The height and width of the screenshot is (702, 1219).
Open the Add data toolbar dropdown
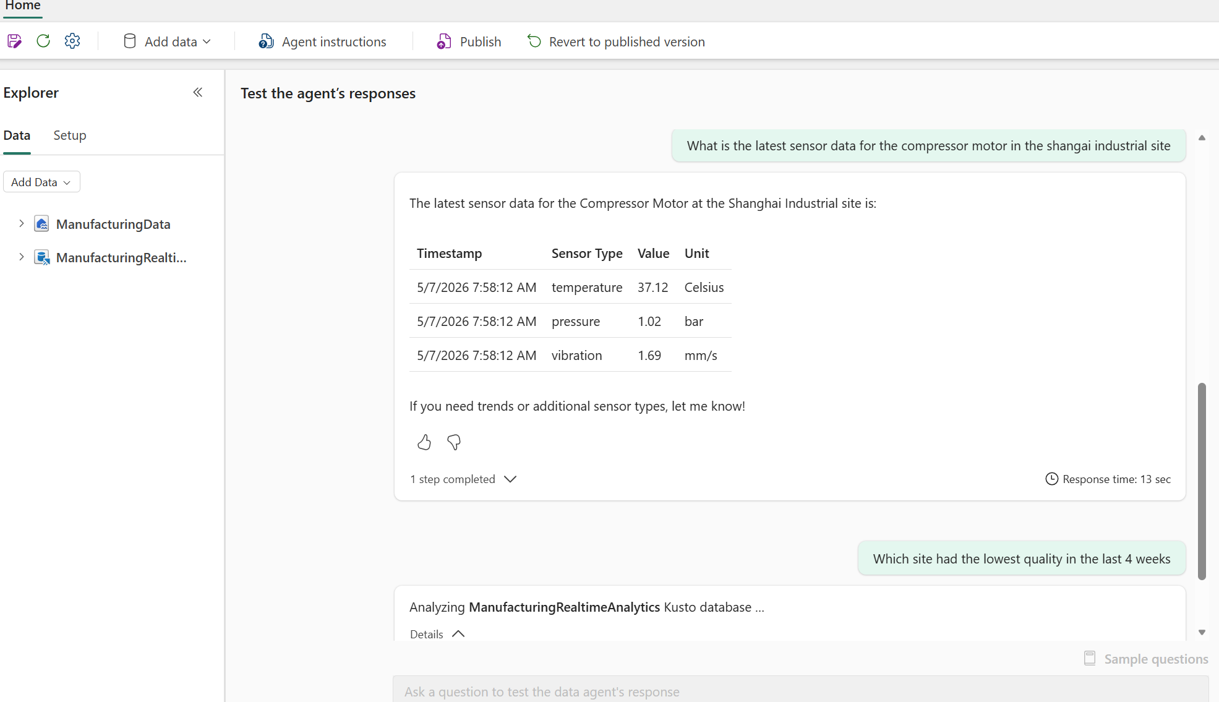(167, 41)
